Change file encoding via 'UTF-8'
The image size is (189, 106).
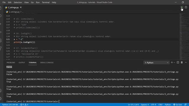click(x=154, y=105)
